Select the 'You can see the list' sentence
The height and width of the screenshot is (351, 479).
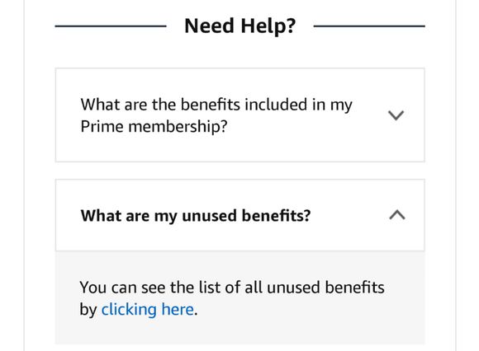coord(232,298)
